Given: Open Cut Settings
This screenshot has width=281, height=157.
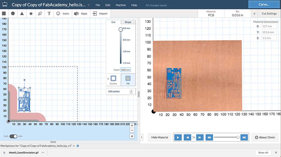Looking at the screenshot, I should [269, 13].
